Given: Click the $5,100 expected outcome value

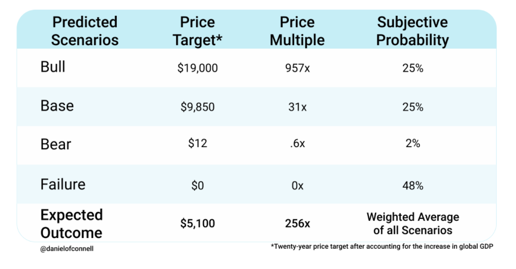Looking at the screenshot, I should [198, 222].
